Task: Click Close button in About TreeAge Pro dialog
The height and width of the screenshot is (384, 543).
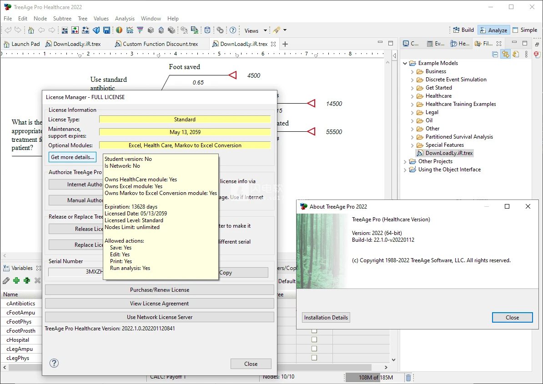Action: [512, 318]
